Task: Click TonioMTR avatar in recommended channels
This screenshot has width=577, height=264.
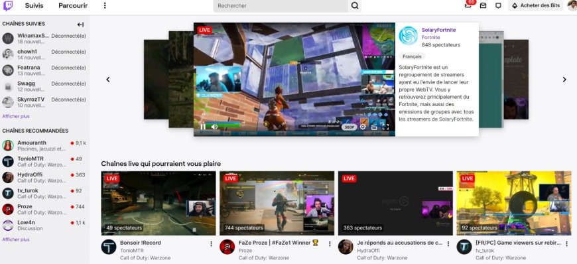Action: click(x=8, y=161)
